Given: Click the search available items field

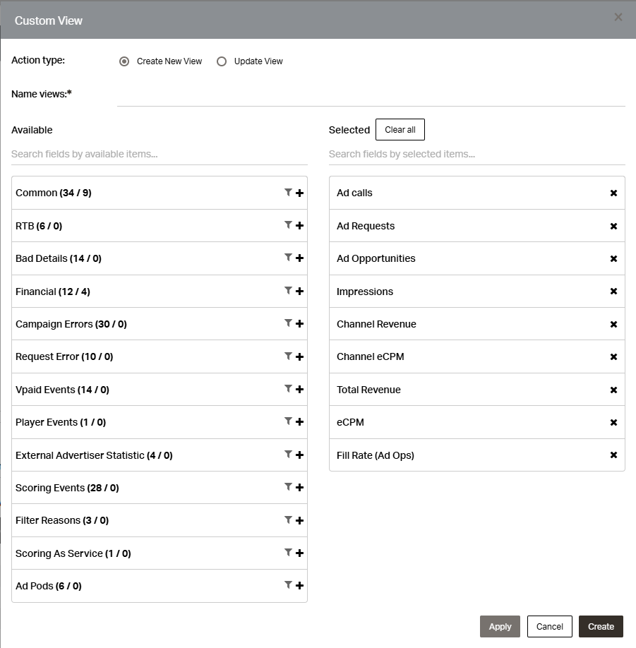Looking at the screenshot, I should pyautogui.click(x=160, y=154).
